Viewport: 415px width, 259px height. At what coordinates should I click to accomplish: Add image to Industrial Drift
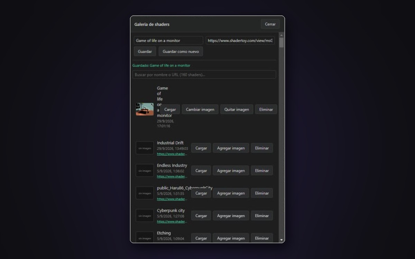pyautogui.click(x=231, y=148)
